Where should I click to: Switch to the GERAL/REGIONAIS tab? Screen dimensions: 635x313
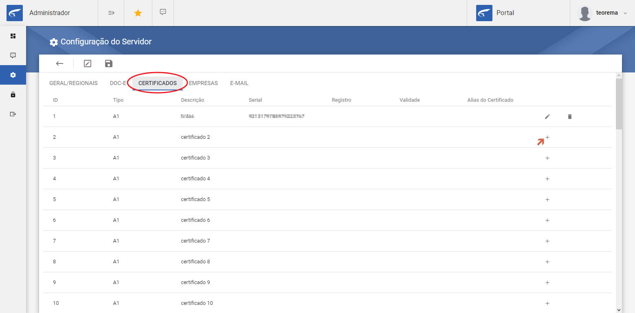[x=73, y=83]
